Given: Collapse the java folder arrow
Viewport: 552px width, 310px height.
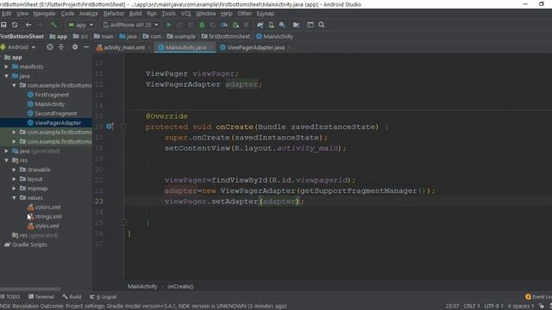Looking at the screenshot, I should coord(6,76).
